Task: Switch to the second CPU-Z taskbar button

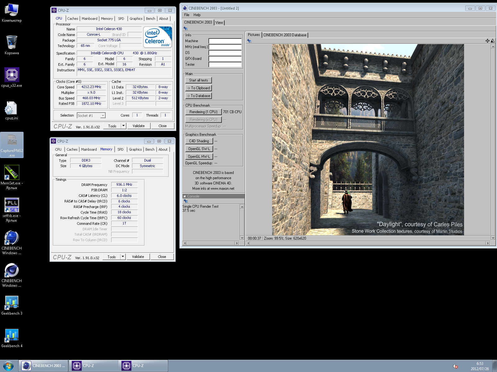Action: click(143, 366)
